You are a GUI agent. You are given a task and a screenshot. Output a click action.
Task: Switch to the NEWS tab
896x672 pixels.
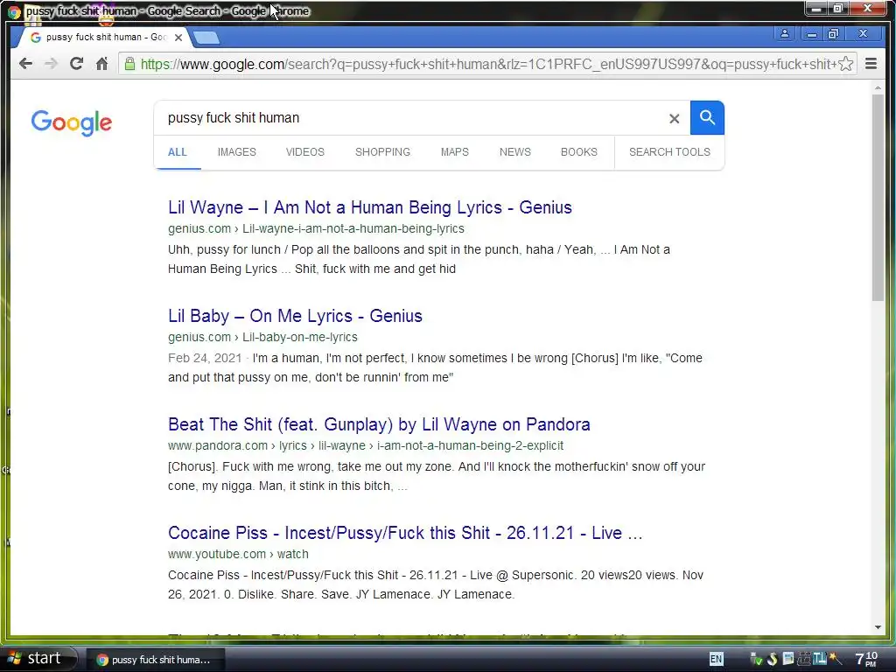click(514, 152)
